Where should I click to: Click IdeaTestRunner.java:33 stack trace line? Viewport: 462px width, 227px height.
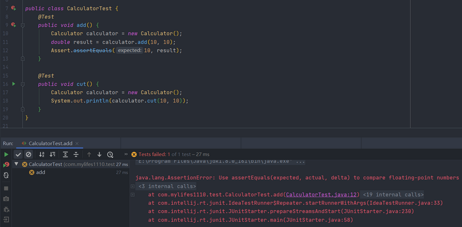pyautogui.click(x=296, y=203)
